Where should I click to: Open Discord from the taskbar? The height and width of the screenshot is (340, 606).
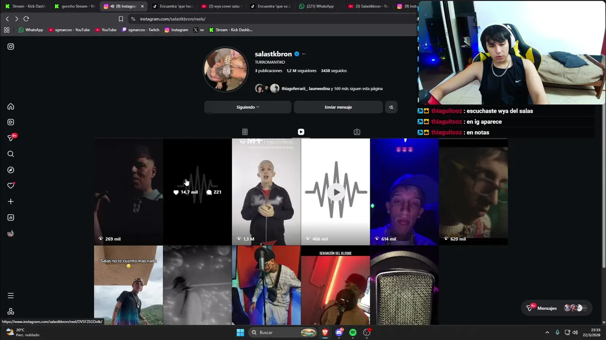(x=339, y=332)
